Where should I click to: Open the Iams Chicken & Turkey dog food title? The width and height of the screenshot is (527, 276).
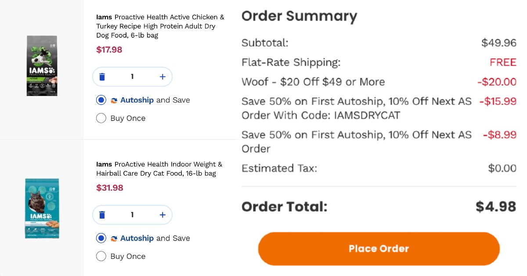coord(160,26)
